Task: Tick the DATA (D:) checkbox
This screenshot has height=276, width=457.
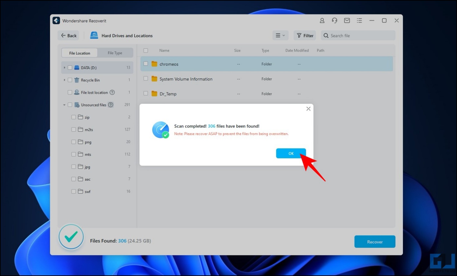Action: pyautogui.click(x=70, y=68)
